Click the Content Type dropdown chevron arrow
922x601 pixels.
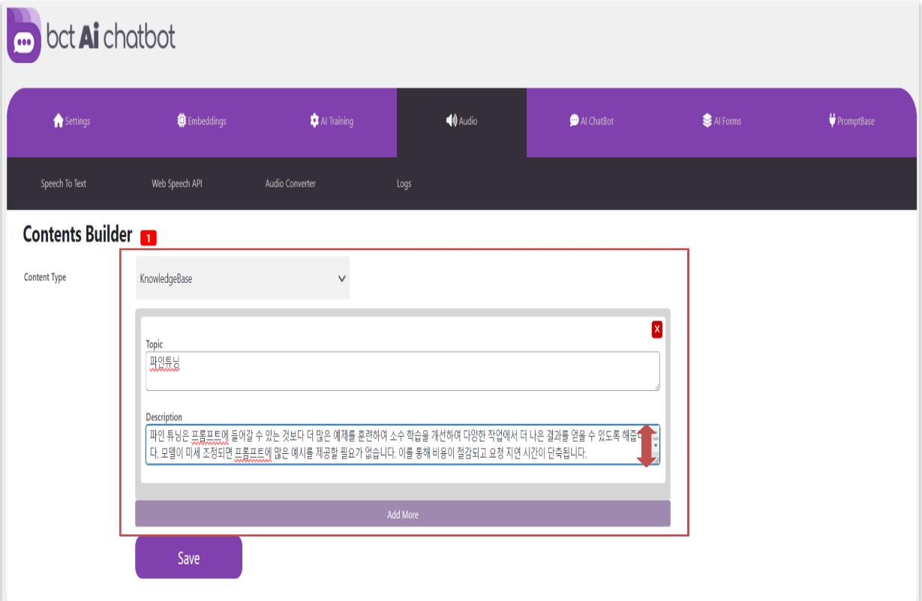click(341, 278)
